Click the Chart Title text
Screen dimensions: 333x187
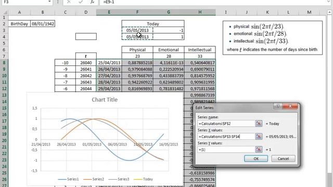point(105,100)
